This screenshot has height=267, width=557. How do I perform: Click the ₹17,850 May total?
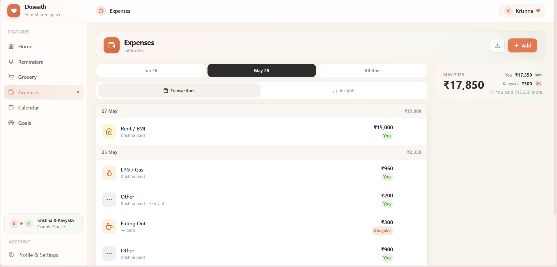(464, 85)
